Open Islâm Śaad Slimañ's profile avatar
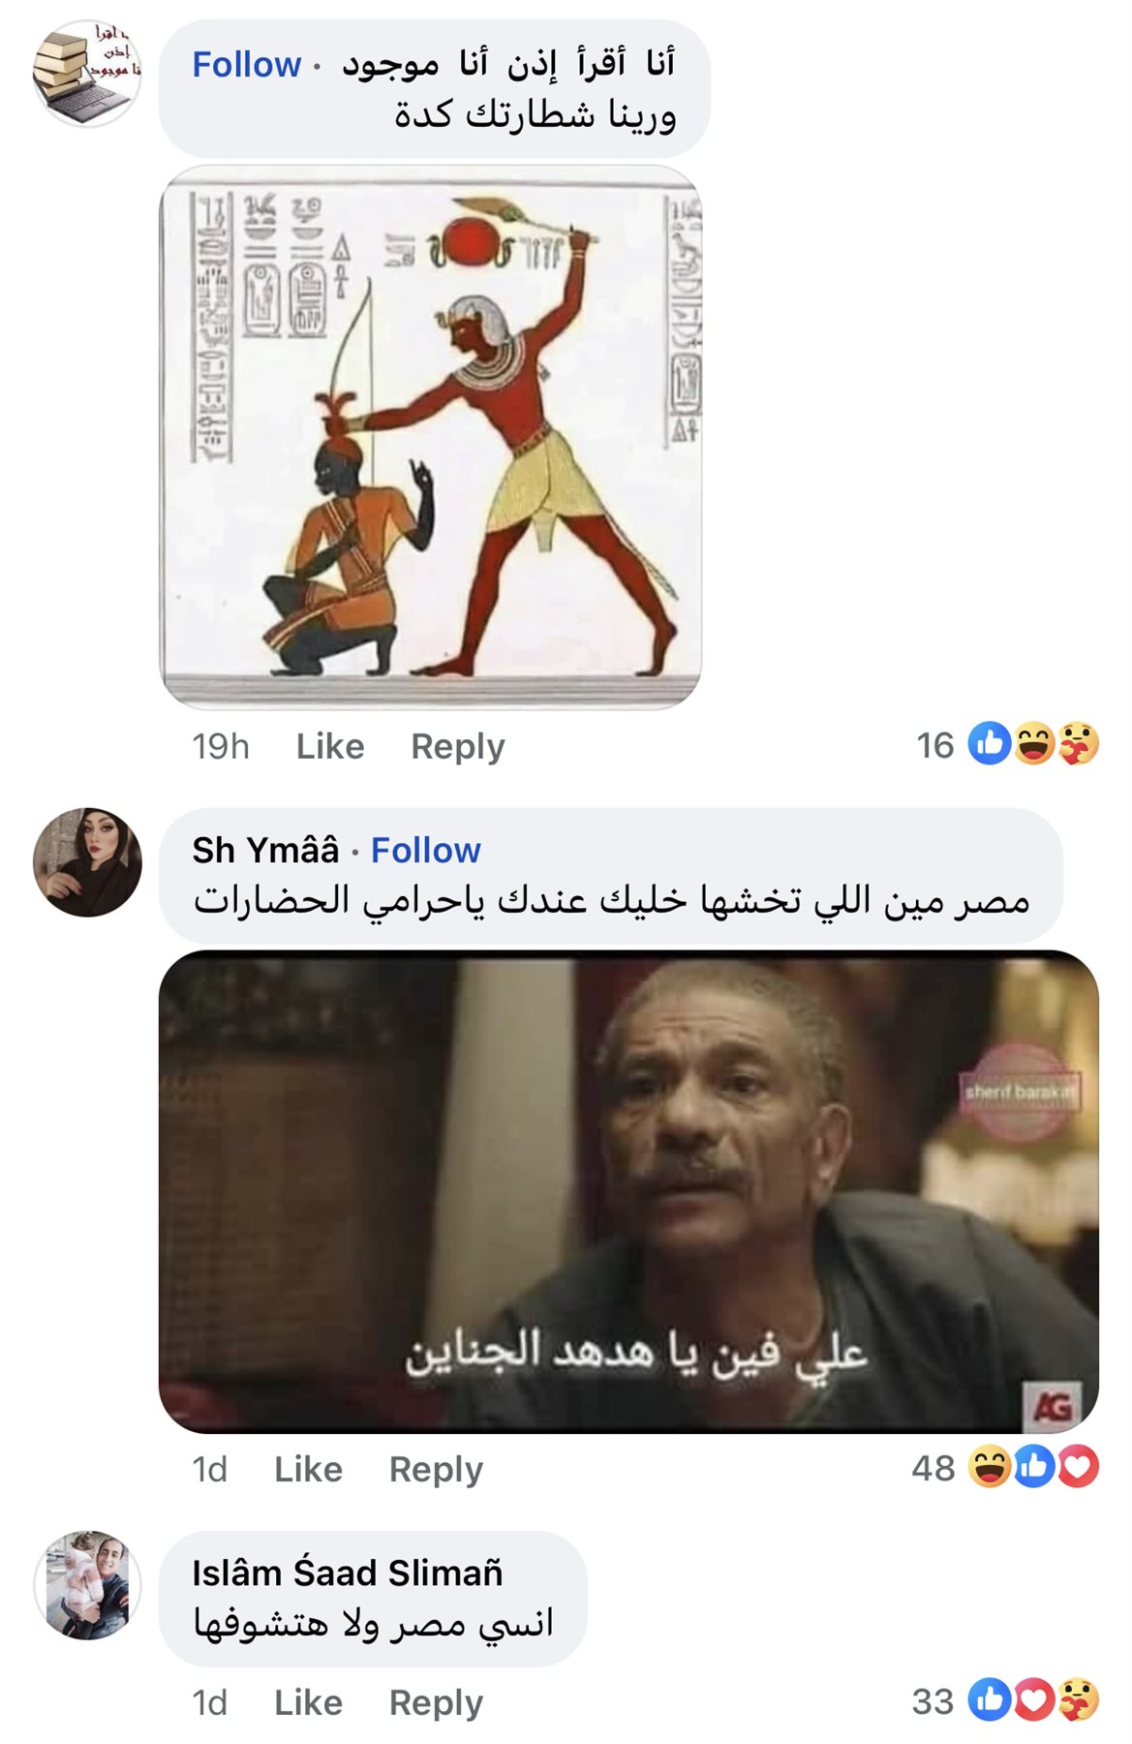 [87, 1585]
